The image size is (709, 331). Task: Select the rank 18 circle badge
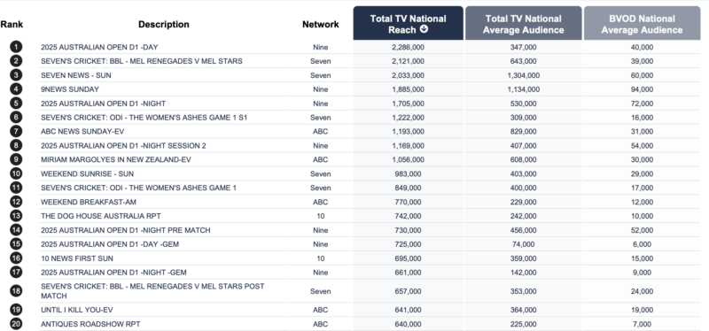pyautogui.click(x=16, y=291)
